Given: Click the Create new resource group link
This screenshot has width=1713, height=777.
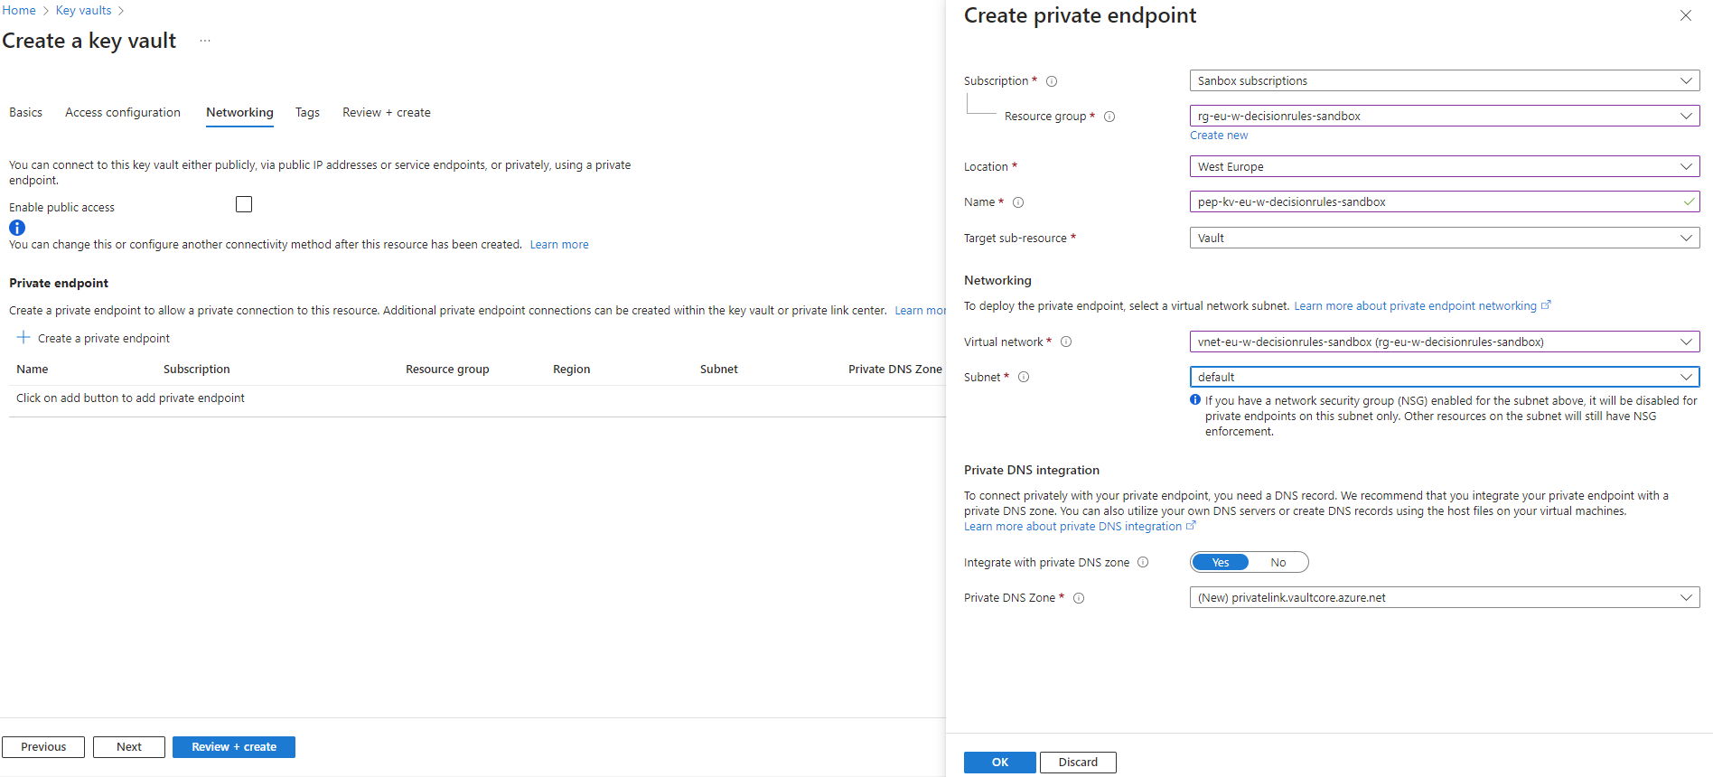Looking at the screenshot, I should pyautogui.click(x=1218, y=136).
